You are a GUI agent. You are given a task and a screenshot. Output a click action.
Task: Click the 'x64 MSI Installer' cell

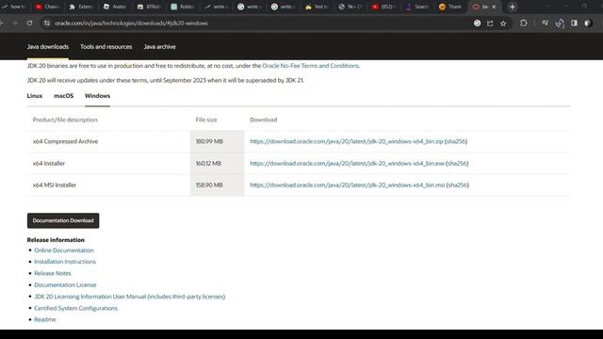click(55, 185)
